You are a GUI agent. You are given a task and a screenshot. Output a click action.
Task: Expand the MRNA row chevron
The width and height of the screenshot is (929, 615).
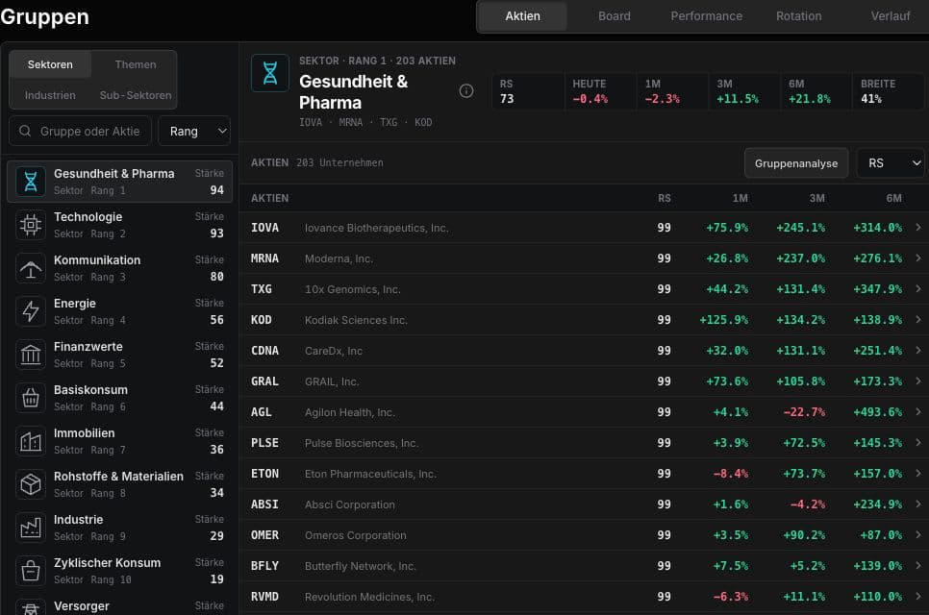[x=917, y=258]
